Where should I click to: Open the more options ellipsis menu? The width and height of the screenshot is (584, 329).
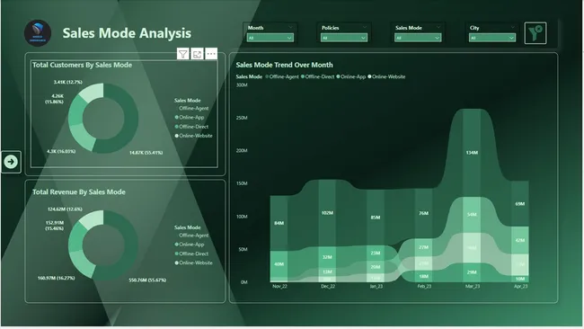point(211,54)
